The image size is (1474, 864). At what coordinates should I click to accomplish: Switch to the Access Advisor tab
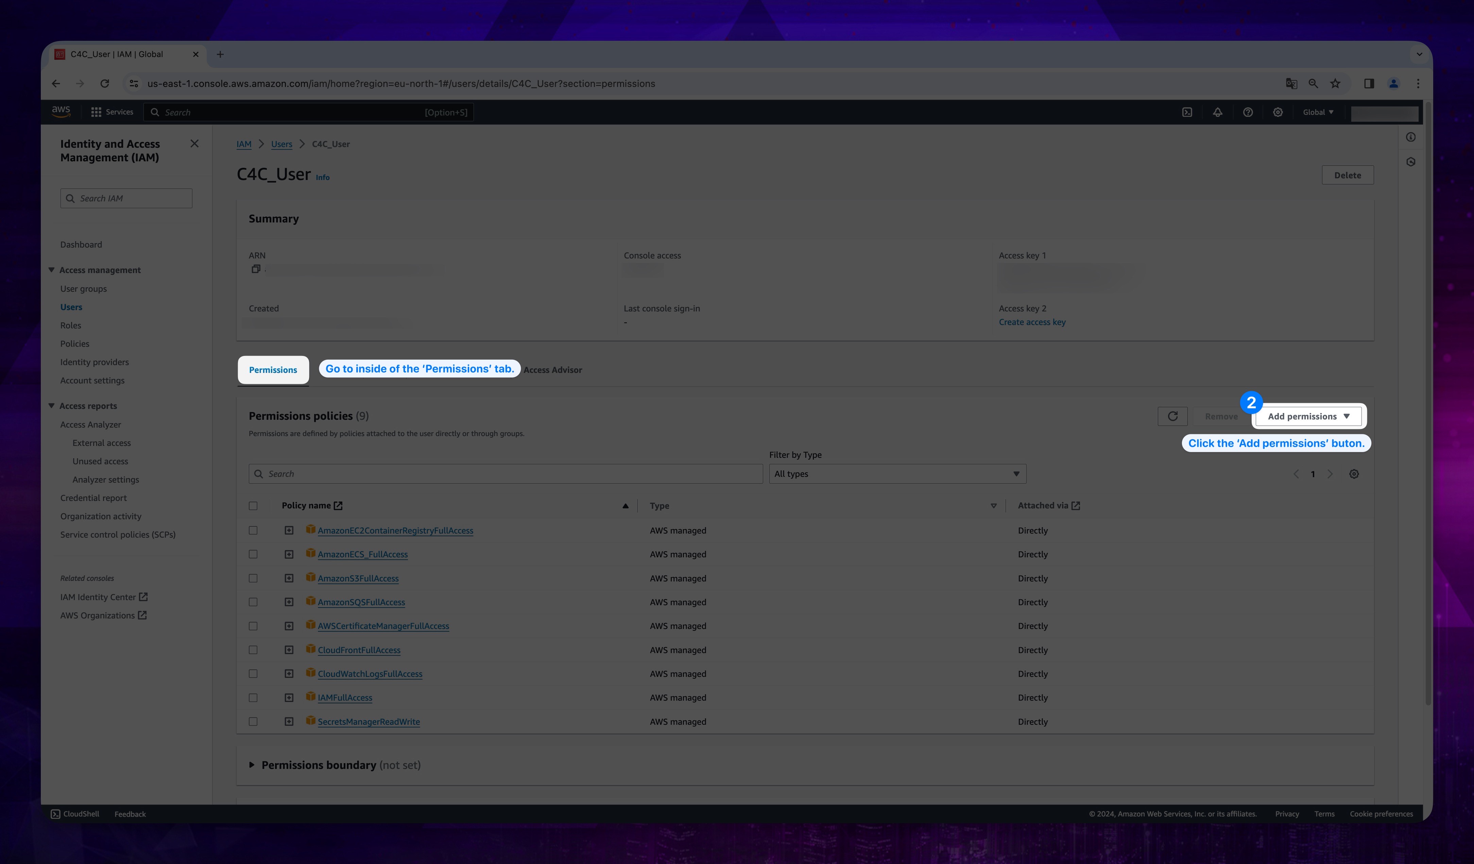click(x=552, y=370)
